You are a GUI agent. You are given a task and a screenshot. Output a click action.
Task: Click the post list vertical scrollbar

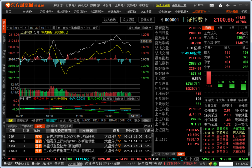pos(153,144)
